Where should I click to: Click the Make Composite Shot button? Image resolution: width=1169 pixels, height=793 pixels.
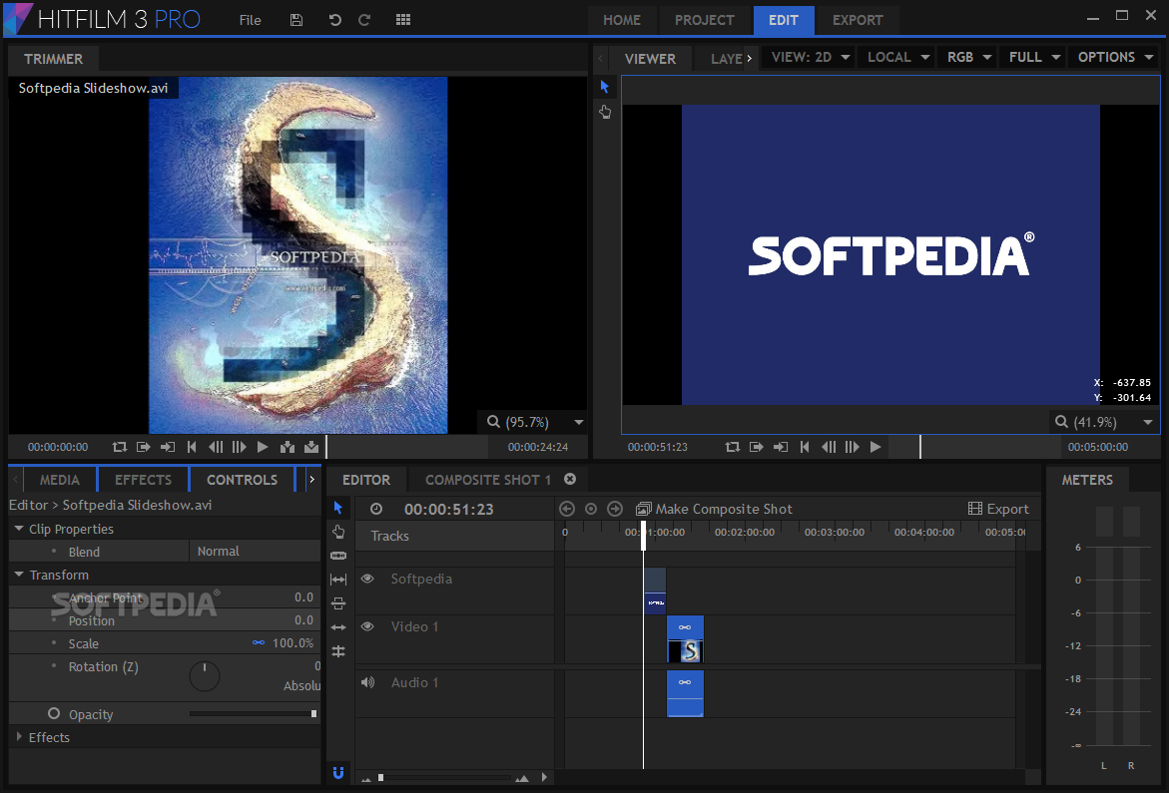pyautogui.click(x=714, y=509)
